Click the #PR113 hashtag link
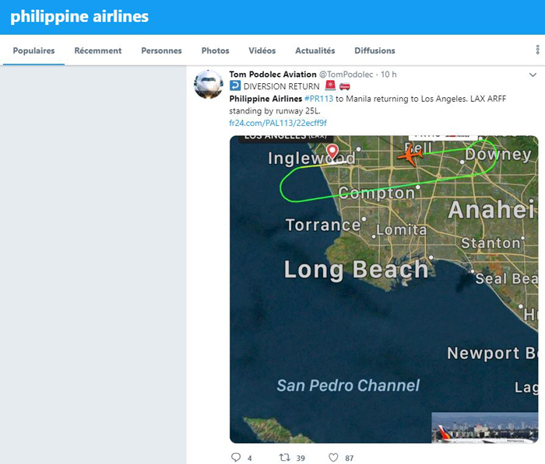 [x=318, y=99]
